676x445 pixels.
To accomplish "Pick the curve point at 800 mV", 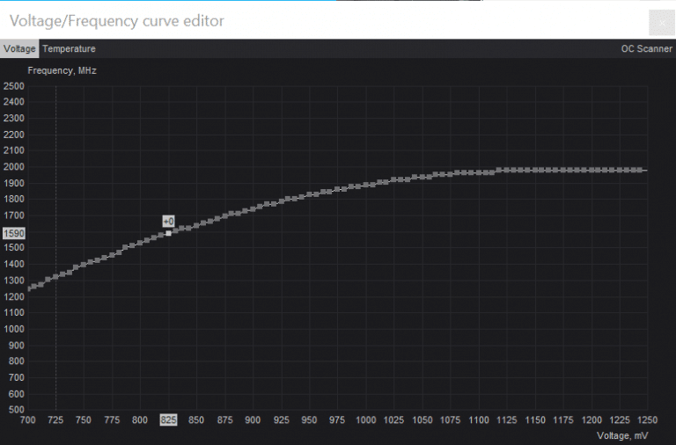I will (140, 242).
